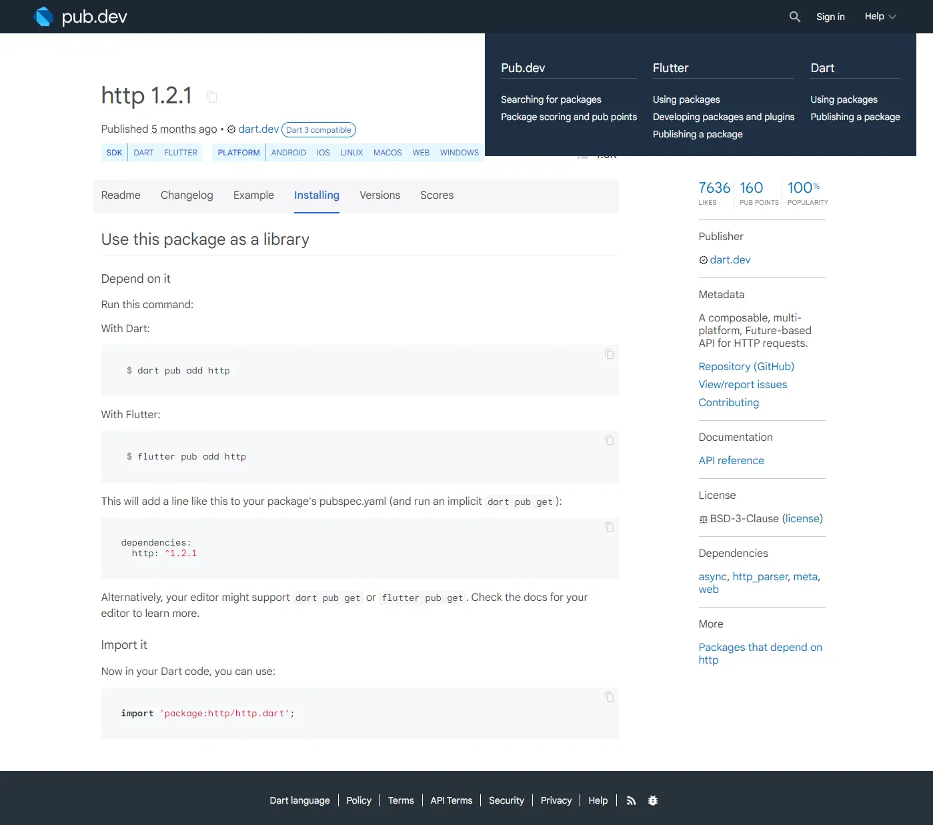Click the Privacy footer link

pyautogui.click(x=556, y=800)
